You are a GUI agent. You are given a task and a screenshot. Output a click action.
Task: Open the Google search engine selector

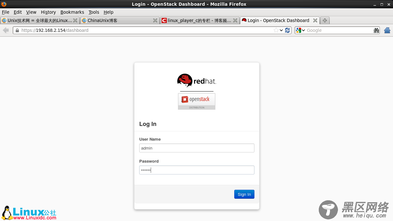(x=301, y=30)
